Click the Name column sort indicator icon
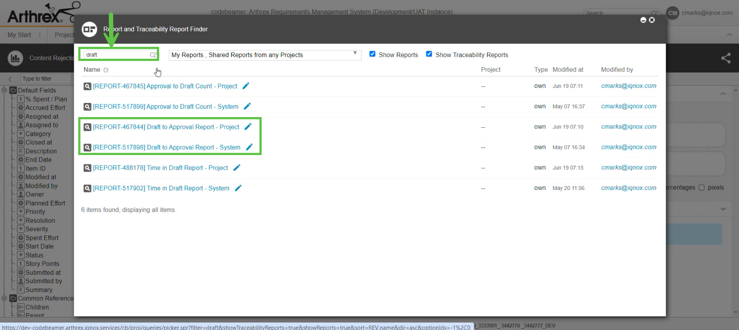The height and width of the screenshot is (330, 739). point(106,70)
